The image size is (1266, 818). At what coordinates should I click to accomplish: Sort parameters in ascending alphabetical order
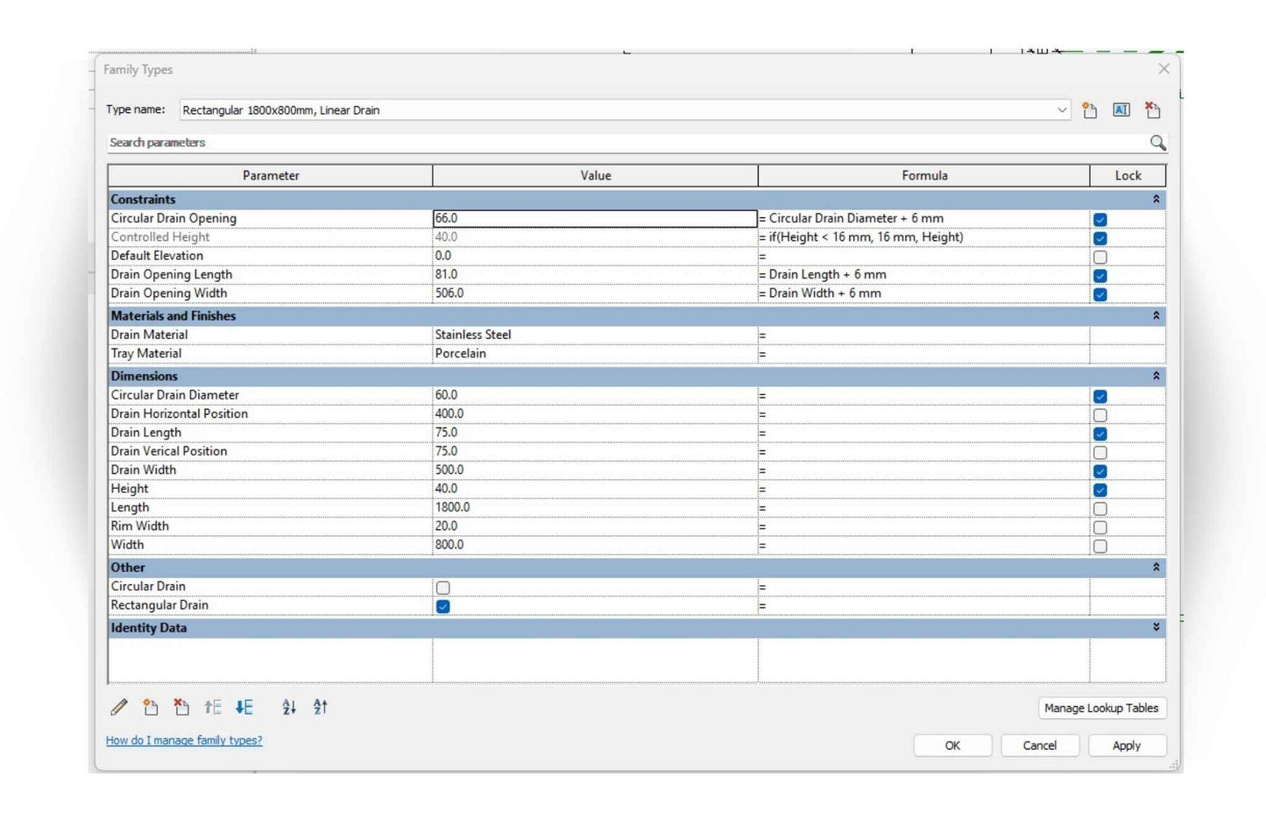[289, 707]
